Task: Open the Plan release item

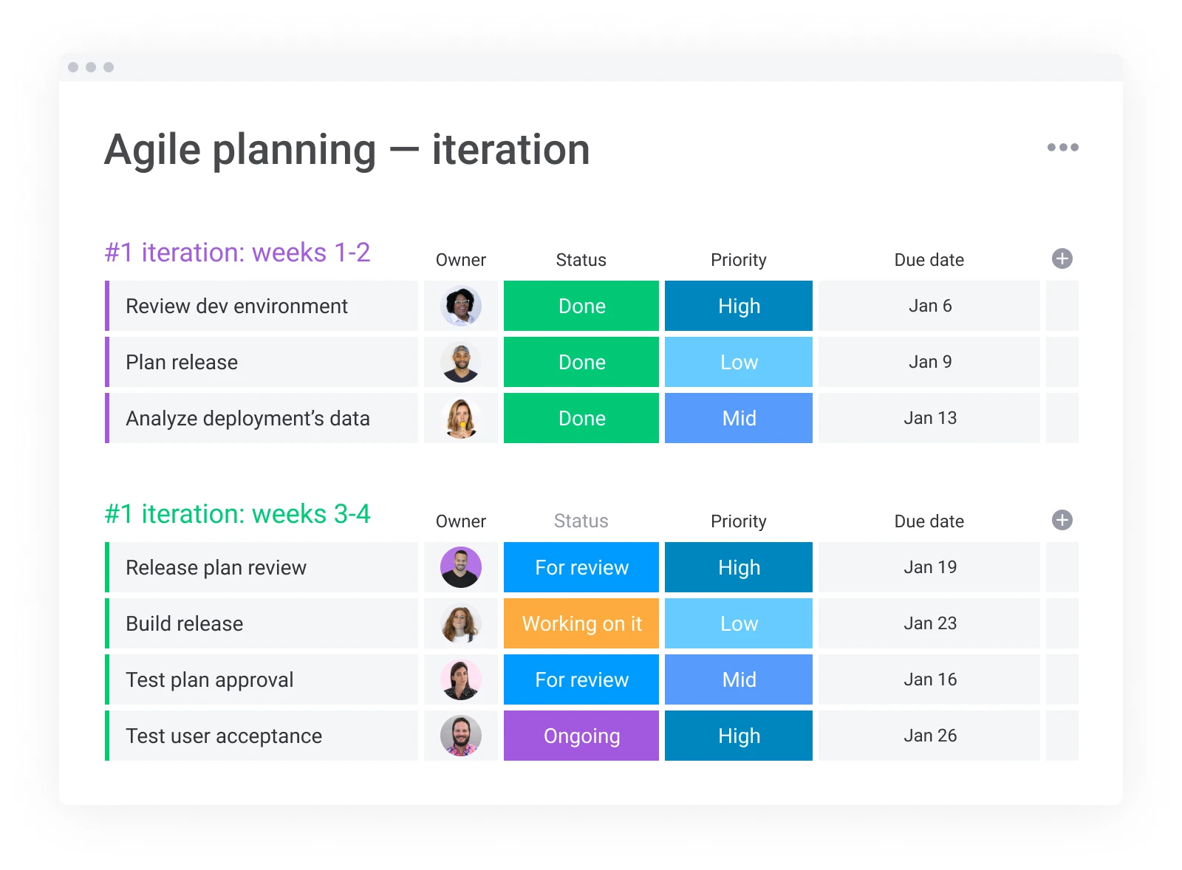Action: coord(262,362)
